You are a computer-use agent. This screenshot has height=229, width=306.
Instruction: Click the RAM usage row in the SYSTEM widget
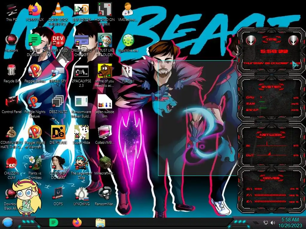coord(272,103)
